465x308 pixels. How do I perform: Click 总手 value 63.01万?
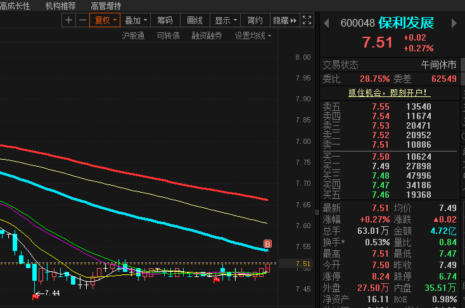373,231
